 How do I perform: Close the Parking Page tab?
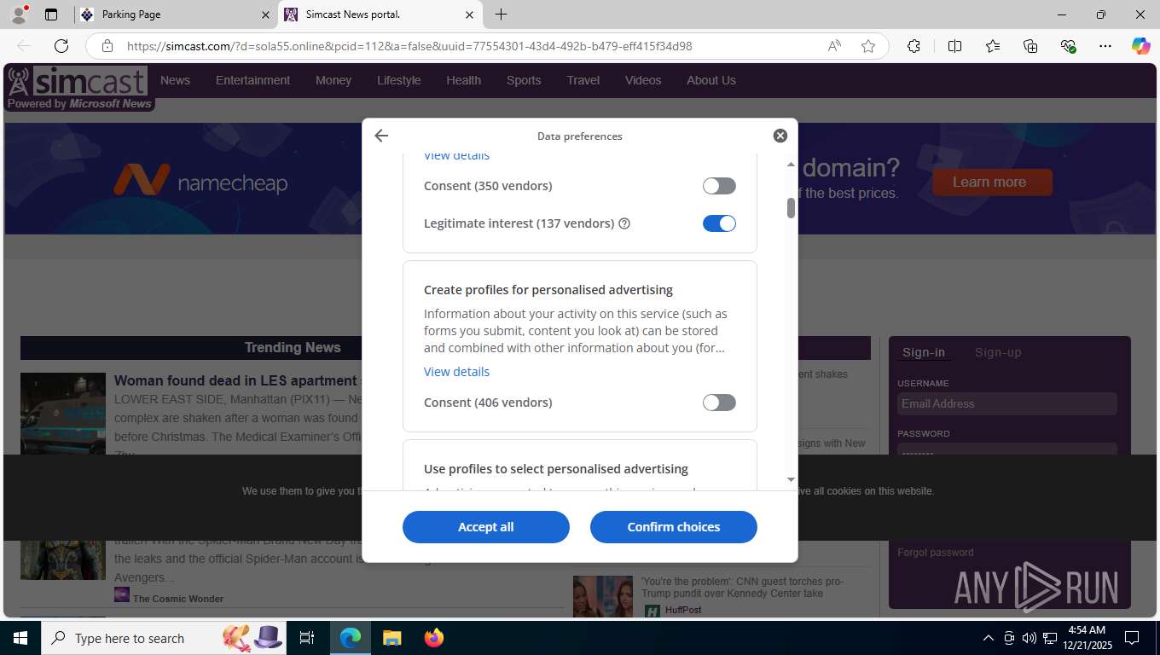[x=264, y=14]
